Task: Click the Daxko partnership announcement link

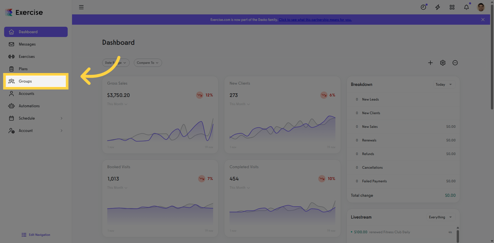Action: (x=315, y=20)
